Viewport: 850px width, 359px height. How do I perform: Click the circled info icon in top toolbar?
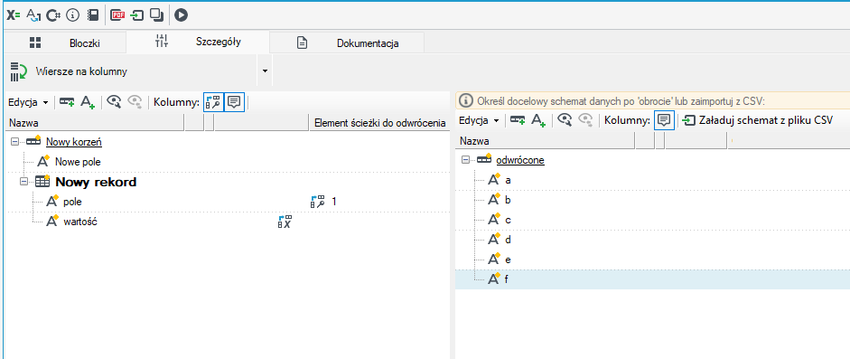(73, 15)
